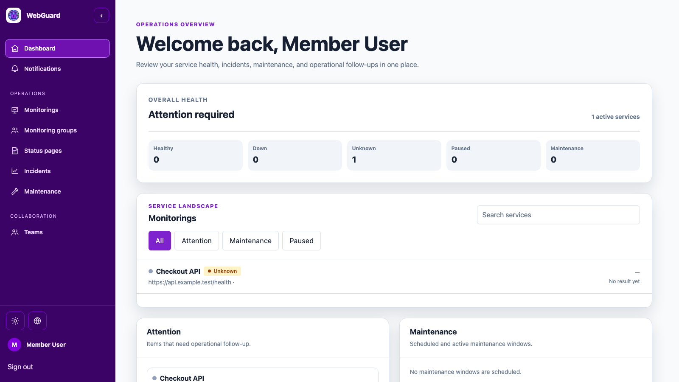Click the Unknown count card
The width and height of the screenshot is (679, 382).
click(394, 155)
